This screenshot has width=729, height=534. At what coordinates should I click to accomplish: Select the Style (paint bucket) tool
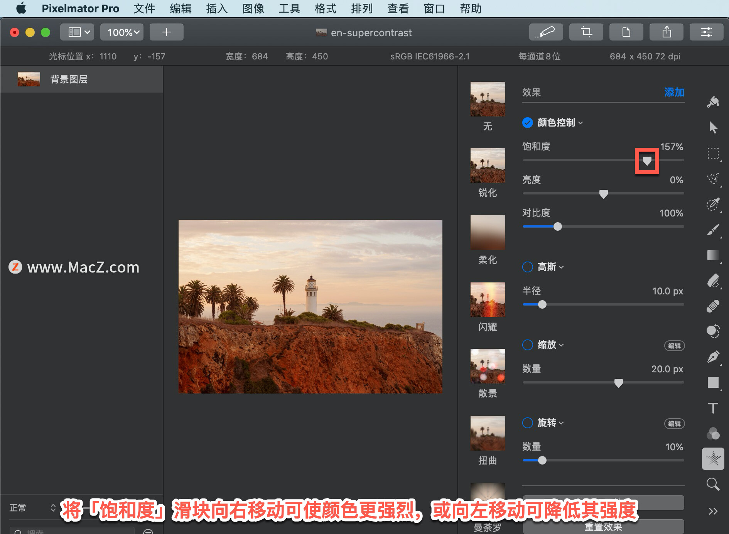713,102
